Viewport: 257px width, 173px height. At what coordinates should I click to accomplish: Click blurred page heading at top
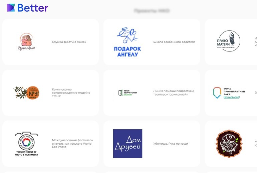(152, 11)
